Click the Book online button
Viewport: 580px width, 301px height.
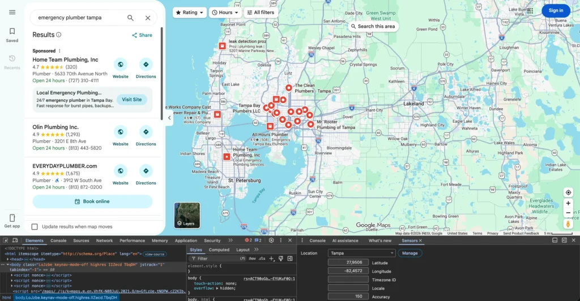coord(92,201)
